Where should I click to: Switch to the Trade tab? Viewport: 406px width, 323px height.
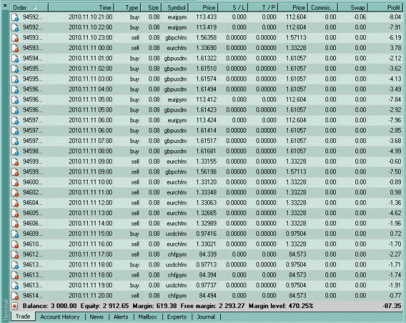pyautogui.click(x=23, y=317)
